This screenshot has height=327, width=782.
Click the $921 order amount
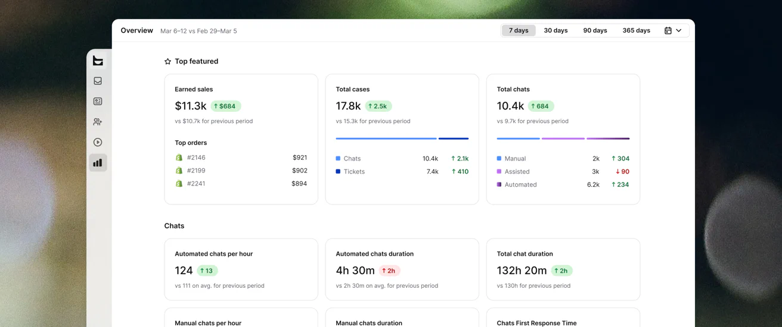click(300, 158)
